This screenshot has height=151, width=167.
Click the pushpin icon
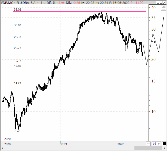click(159, 144)
